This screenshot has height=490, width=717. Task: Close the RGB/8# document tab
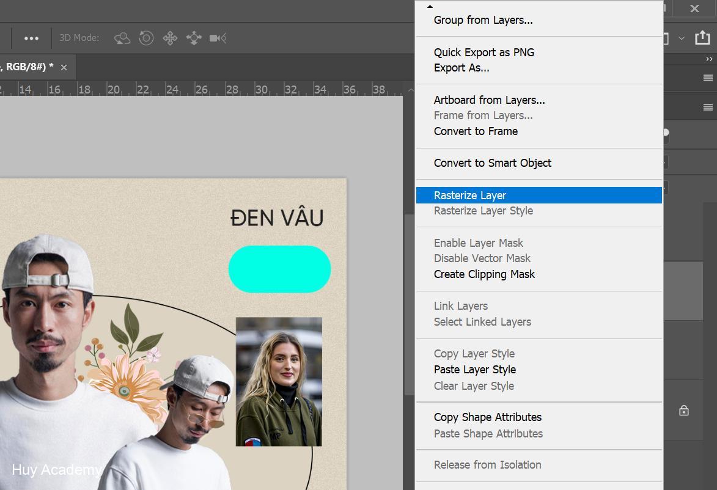tap(64, 68)
